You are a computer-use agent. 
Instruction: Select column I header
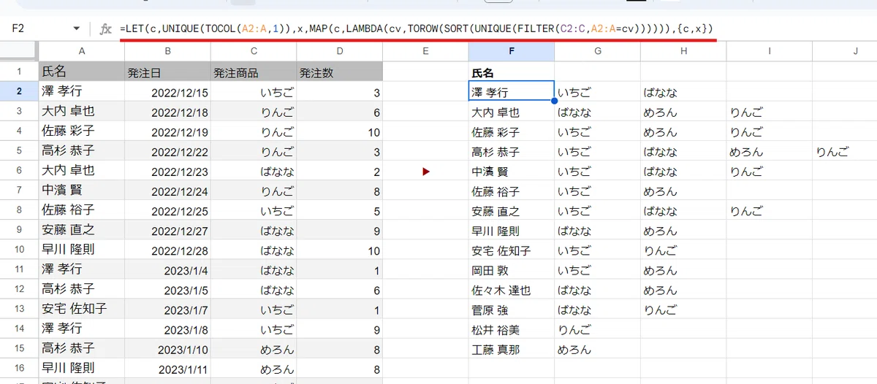[x=769, y=51]
